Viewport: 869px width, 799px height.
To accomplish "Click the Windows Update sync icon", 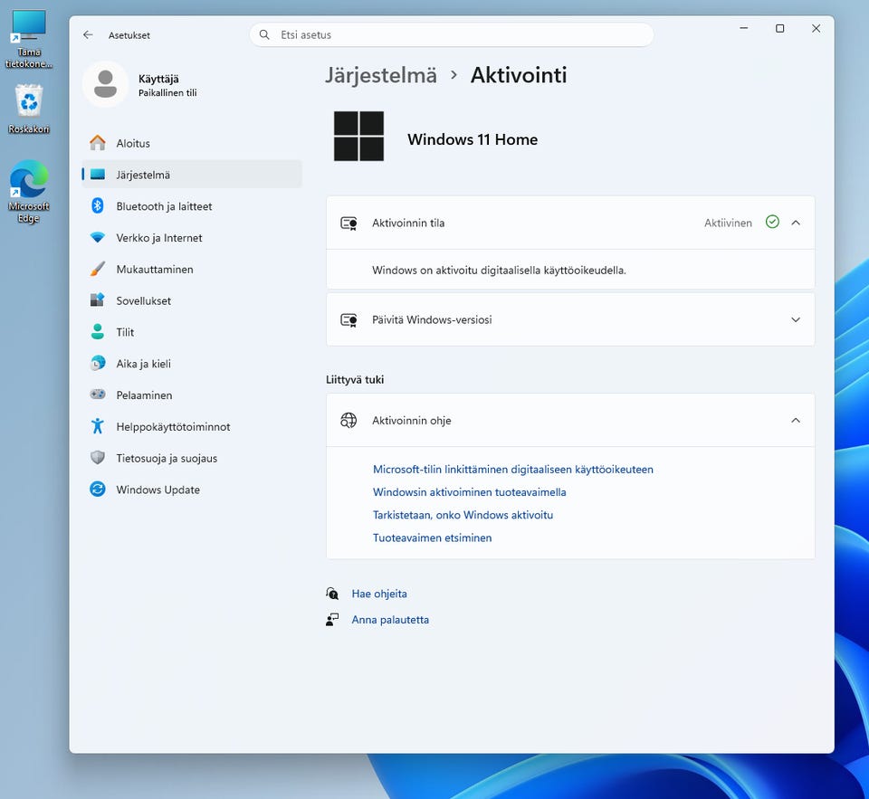I will (98, 490).
